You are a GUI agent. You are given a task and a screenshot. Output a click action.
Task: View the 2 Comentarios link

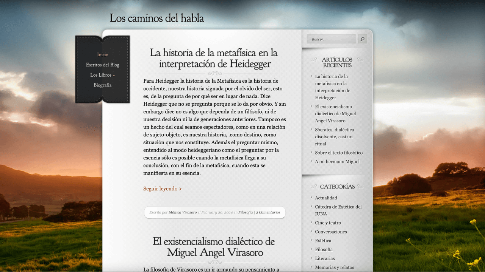[268, 212]
